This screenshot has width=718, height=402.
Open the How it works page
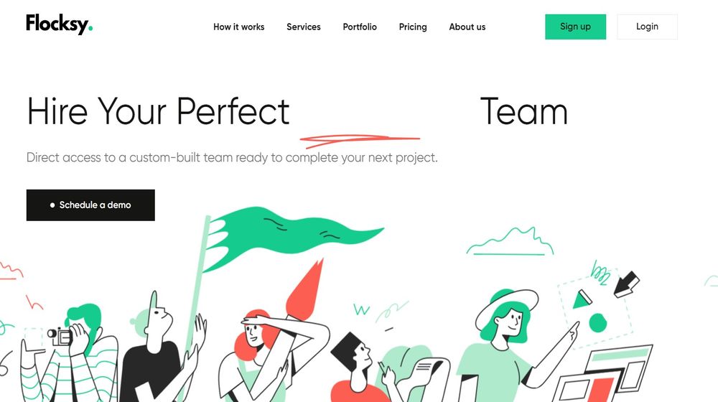(238, 27)
